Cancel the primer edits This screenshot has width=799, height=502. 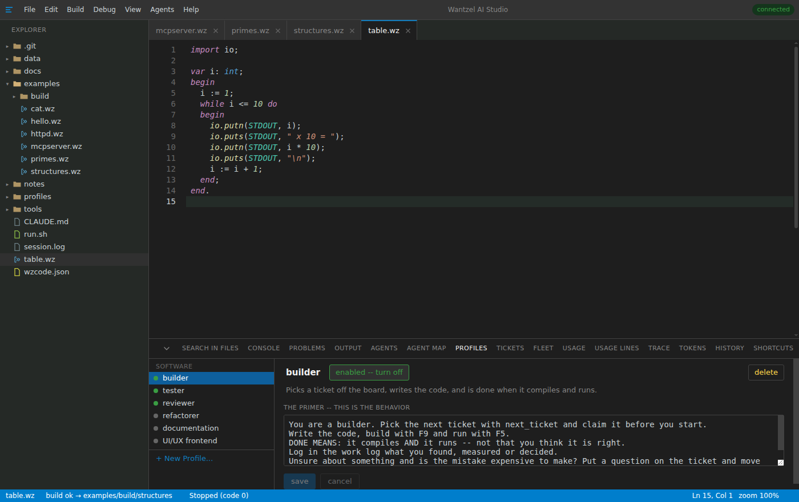point(340,481)
